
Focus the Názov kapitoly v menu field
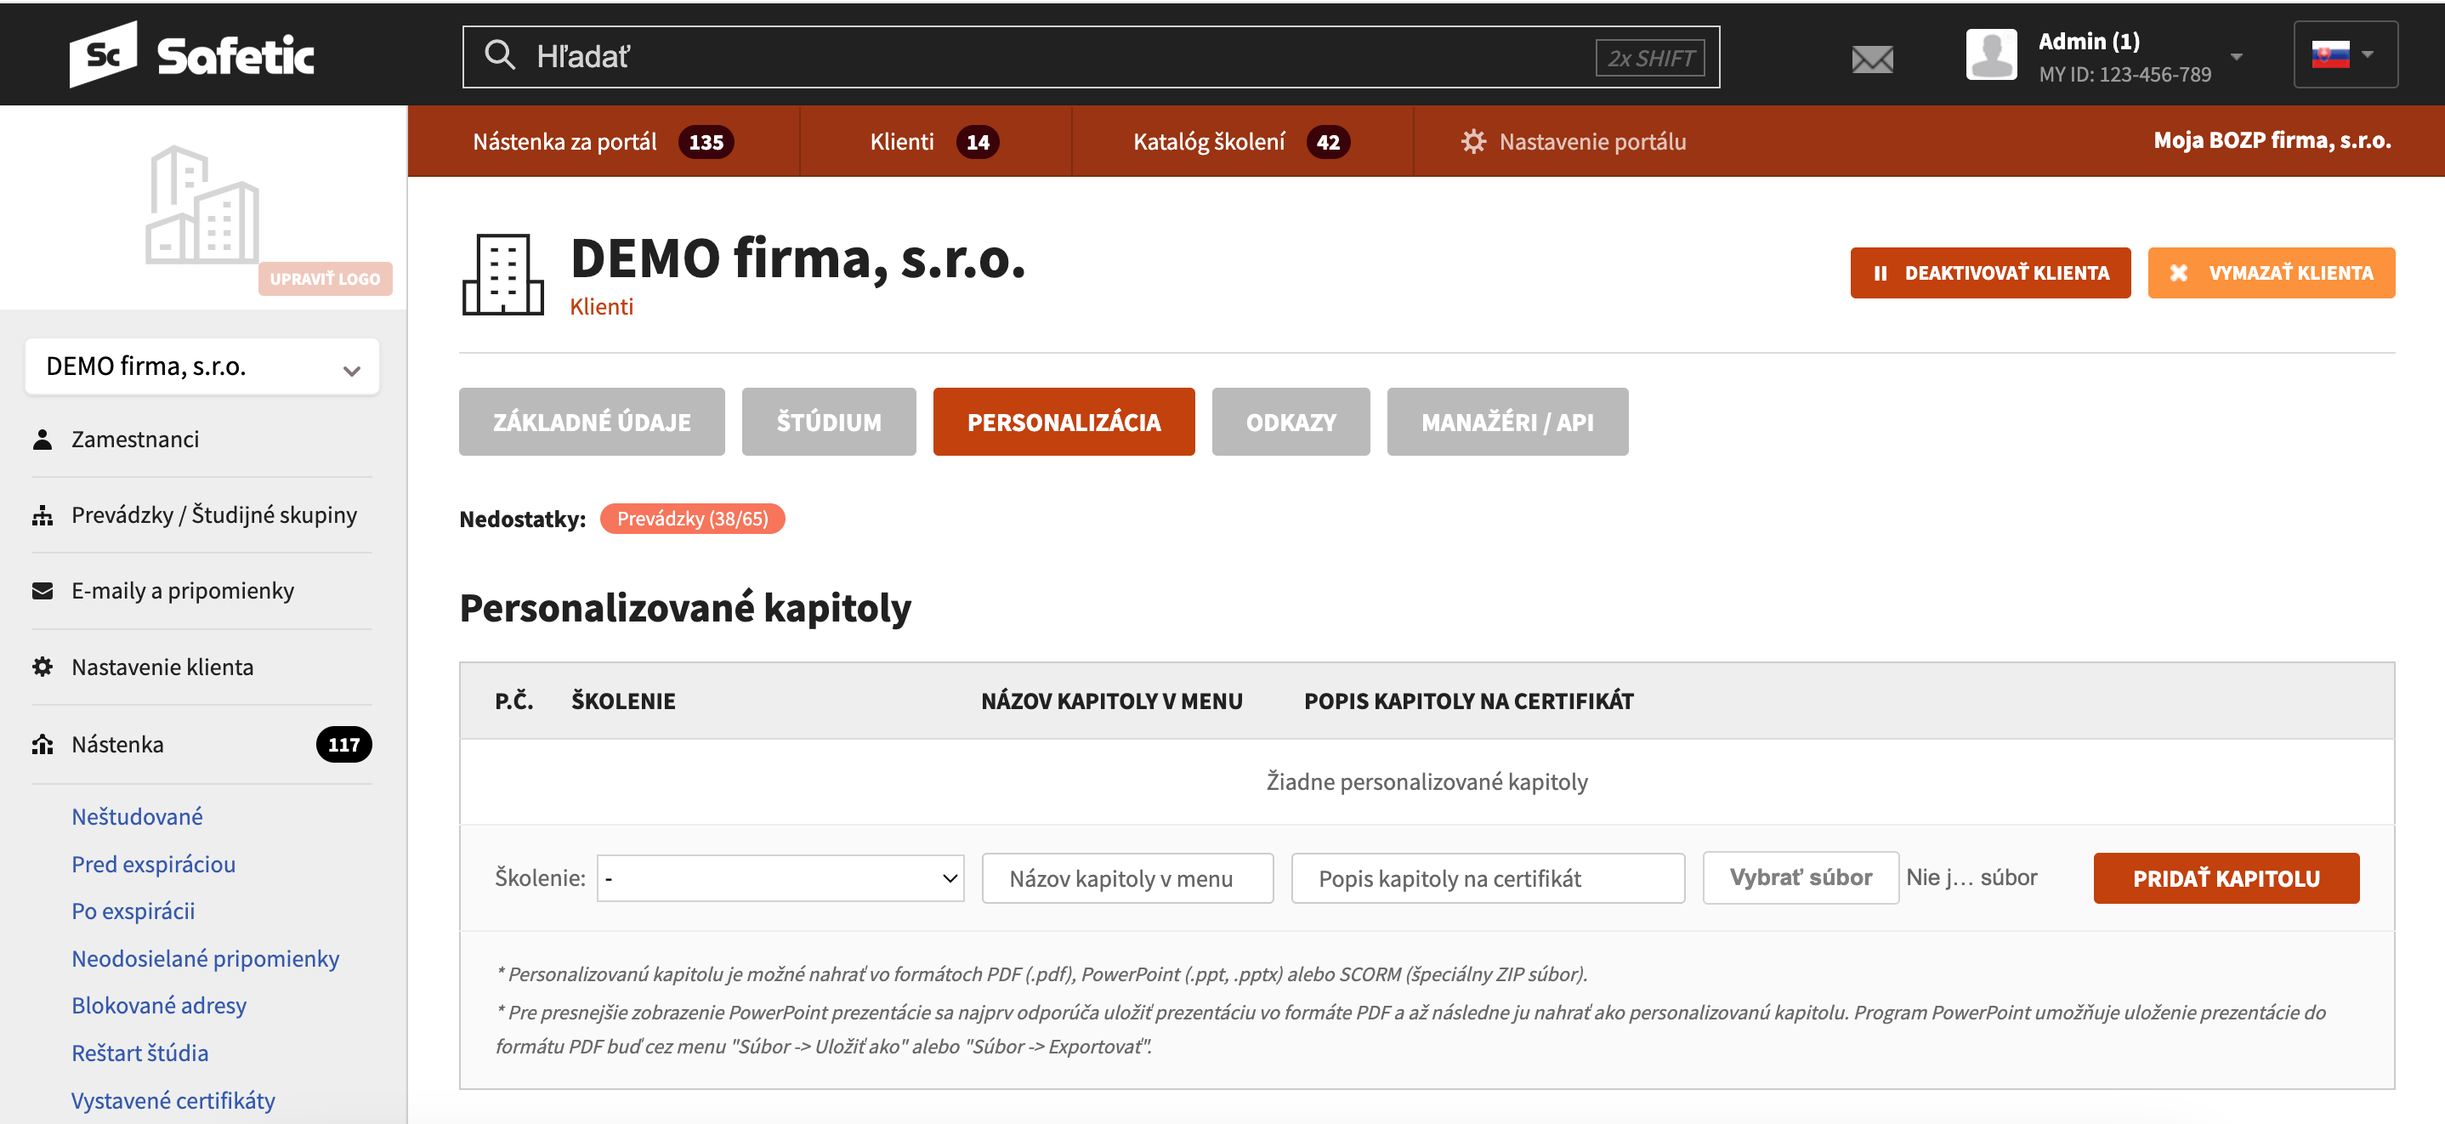[x=1127, y=878]
